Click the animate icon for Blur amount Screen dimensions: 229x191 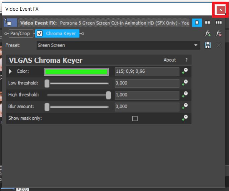pos(185,107)
